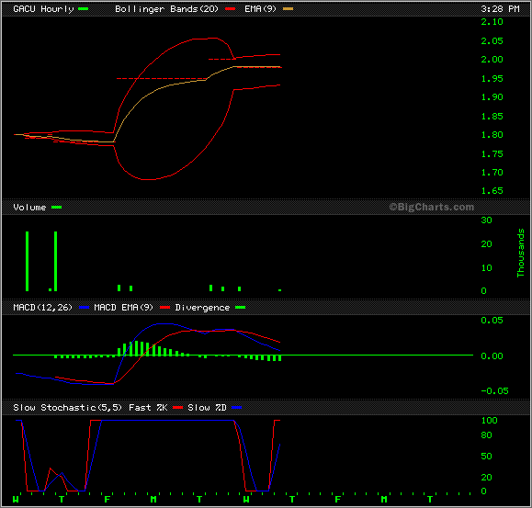
Task: Click the red Bollinger Bands legend swatch
Action: coord(230,9)
